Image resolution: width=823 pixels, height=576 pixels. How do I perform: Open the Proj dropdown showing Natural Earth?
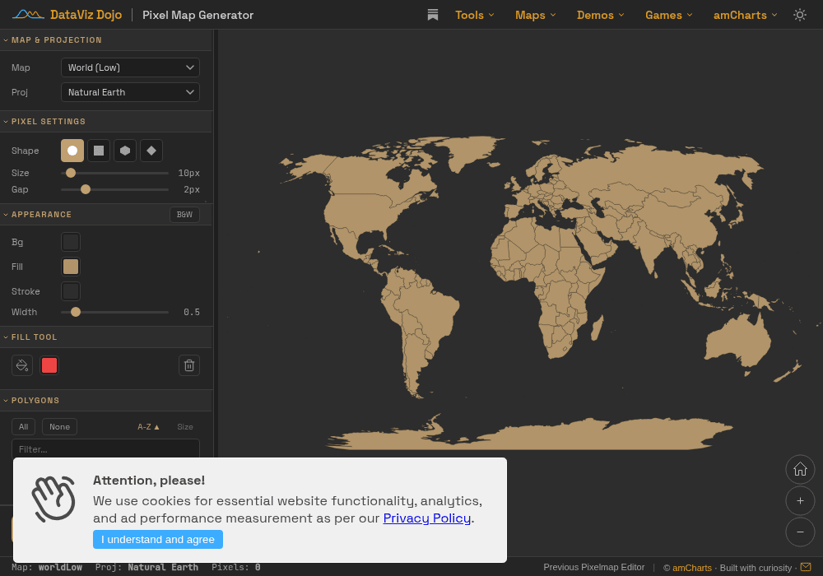[130, 92]
